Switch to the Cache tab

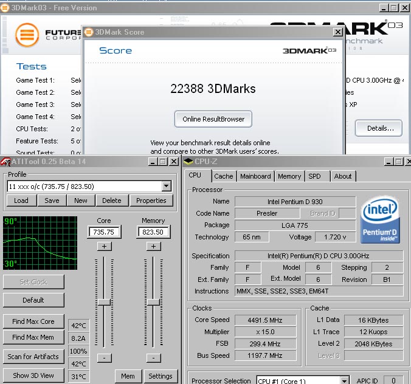point(224,176)
